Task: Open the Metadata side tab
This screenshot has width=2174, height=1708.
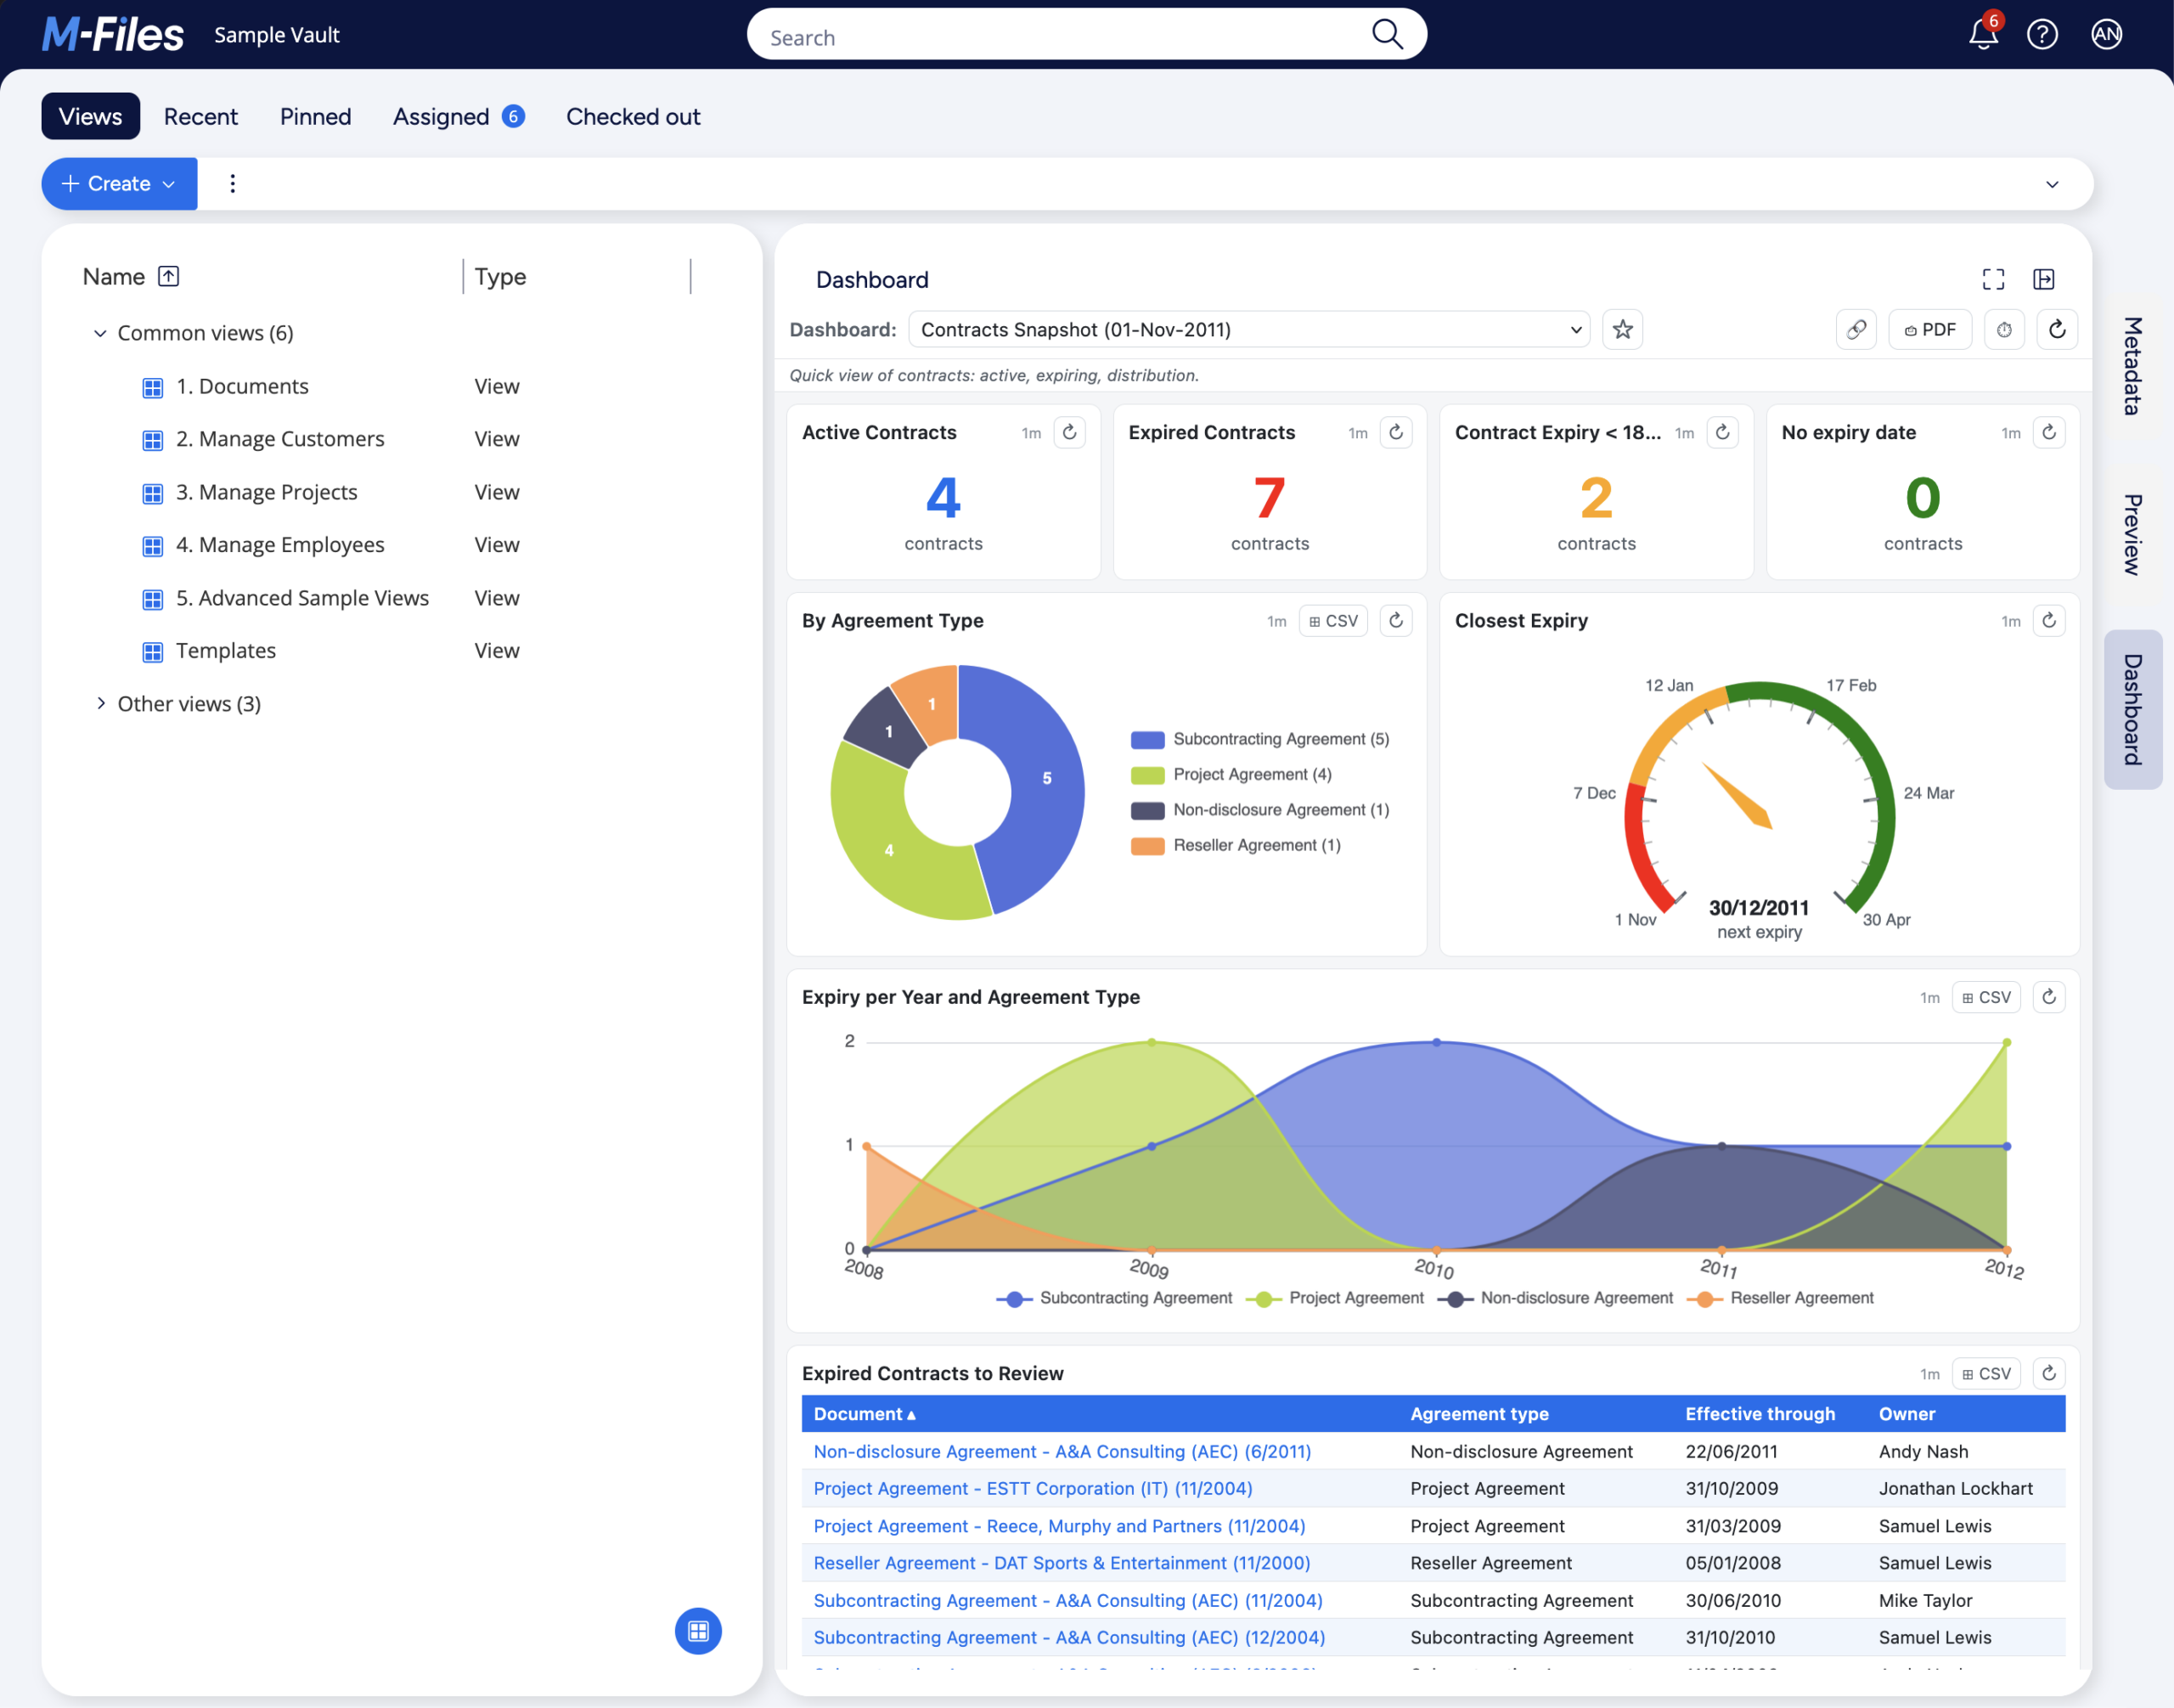Action: click(2132, 366)
